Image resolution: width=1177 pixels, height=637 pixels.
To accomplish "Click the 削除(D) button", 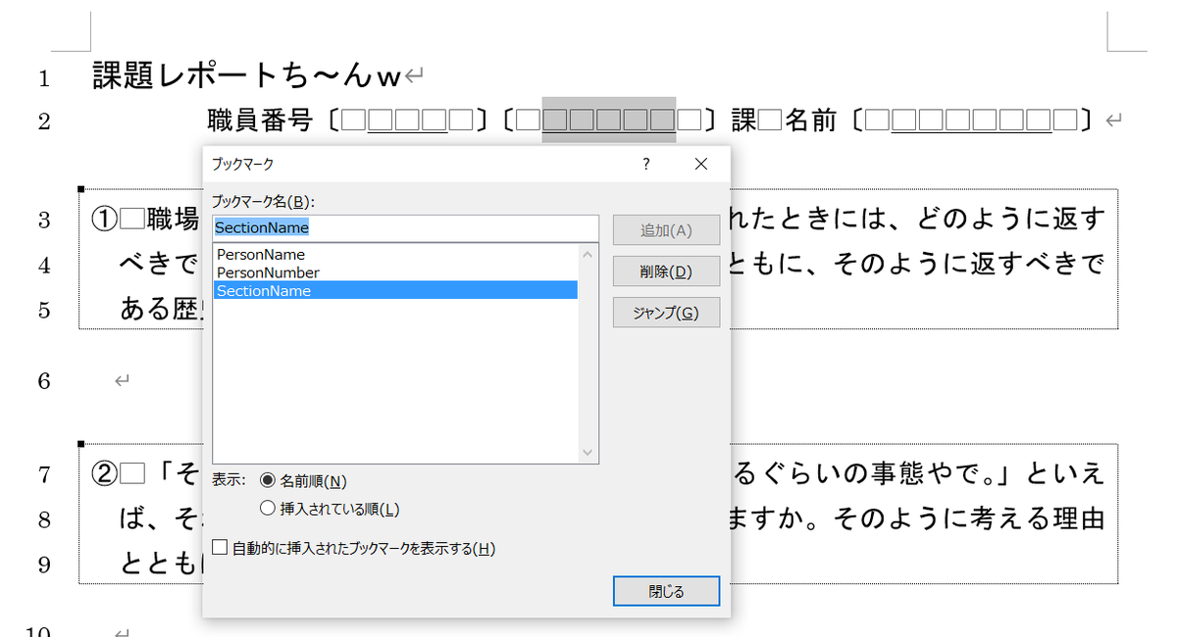I will point(666,271).
